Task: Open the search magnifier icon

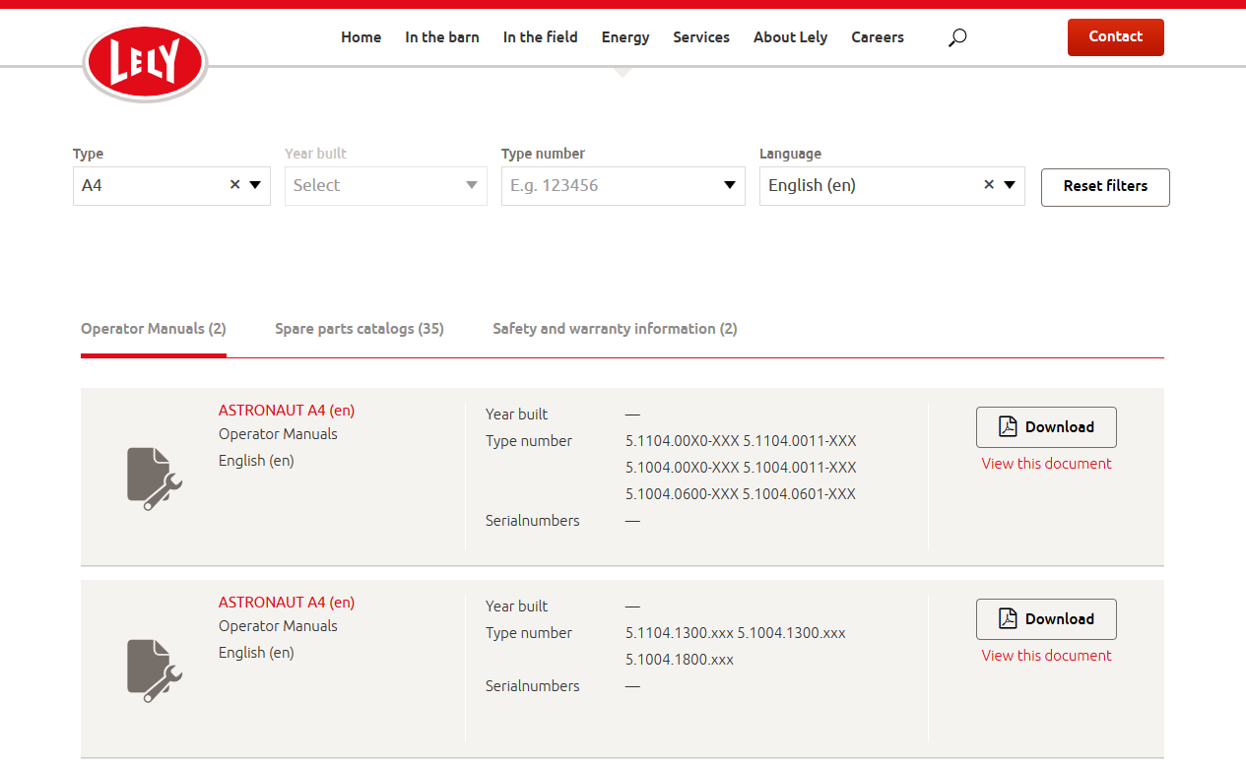Action: click(956, 37)
